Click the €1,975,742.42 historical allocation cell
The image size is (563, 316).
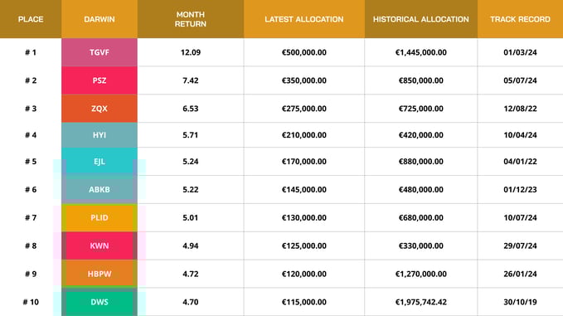pos(421,302)
